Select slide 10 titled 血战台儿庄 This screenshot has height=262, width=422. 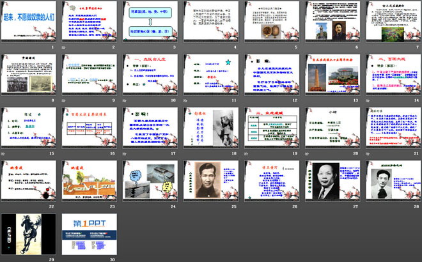pos(150,75)
